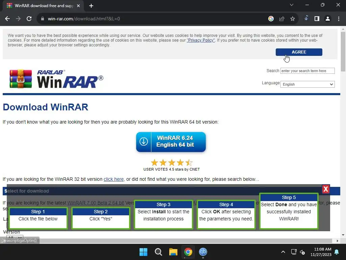Open the Chrome profile menu
The height and width of the screenshot is (260, 346).
tap(328, 19)
